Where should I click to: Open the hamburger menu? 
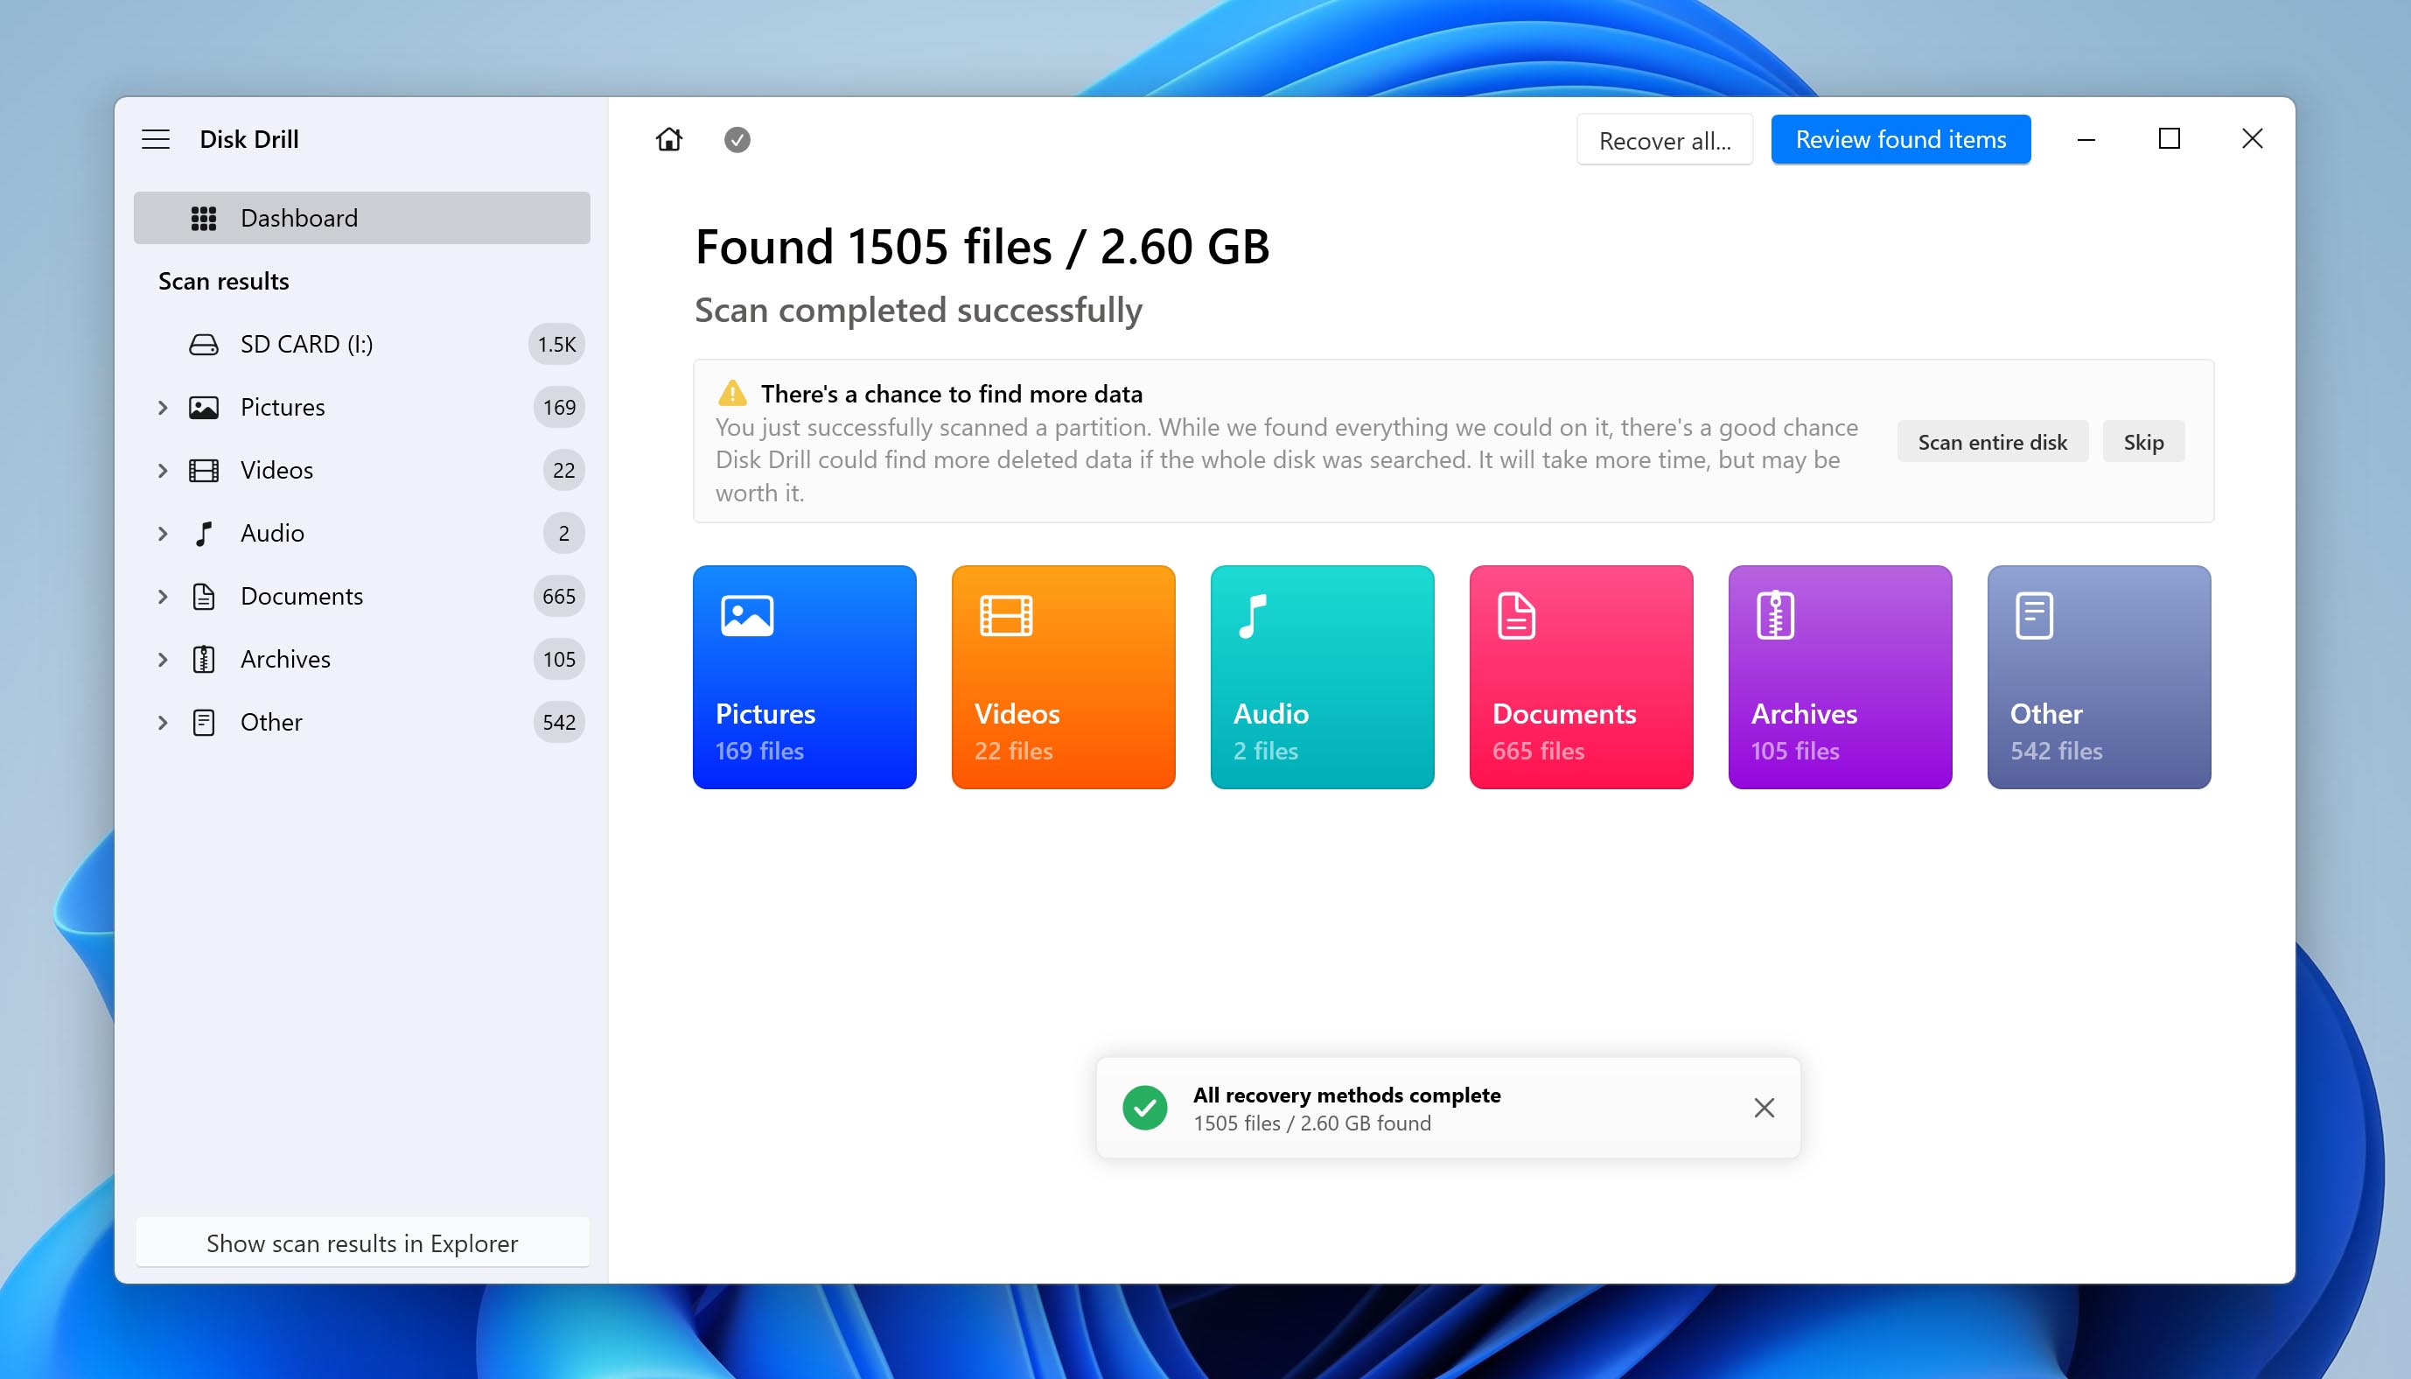156,137
